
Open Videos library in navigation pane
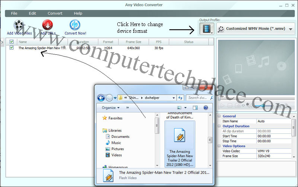[x=114, y=155]
